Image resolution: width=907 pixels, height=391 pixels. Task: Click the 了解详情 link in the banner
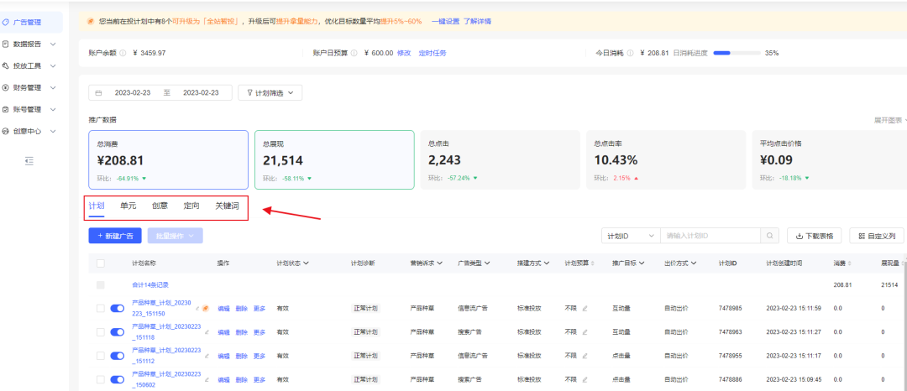click(477, 21)
